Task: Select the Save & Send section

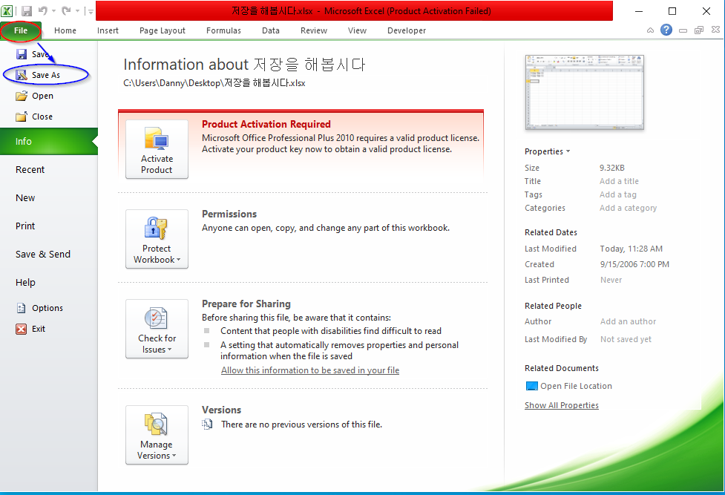Action: point(43,255)
